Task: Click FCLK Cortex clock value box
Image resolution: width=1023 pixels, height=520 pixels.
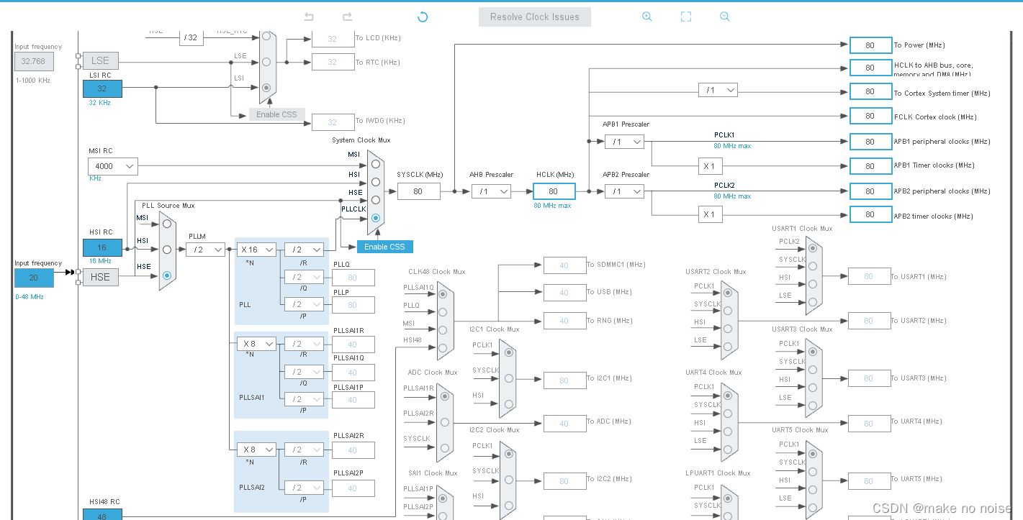Action: coord(870,116)
